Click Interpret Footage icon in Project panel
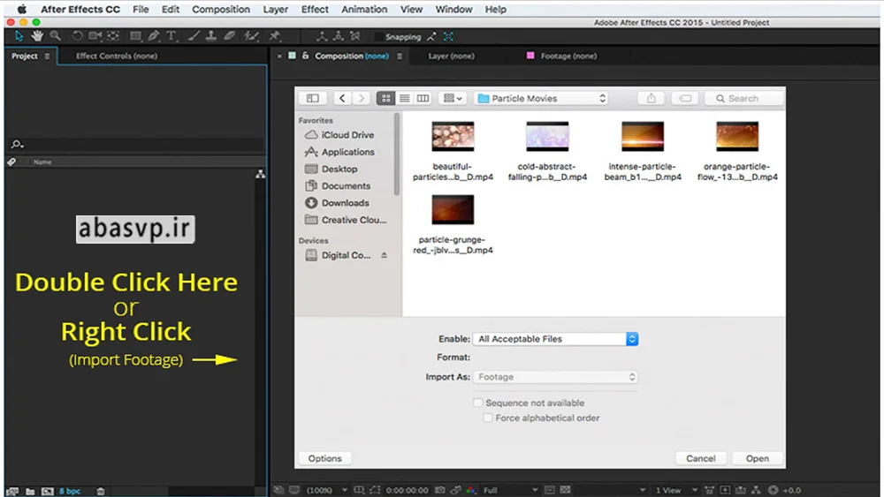The image size is (884, 497). coord(12,491)
